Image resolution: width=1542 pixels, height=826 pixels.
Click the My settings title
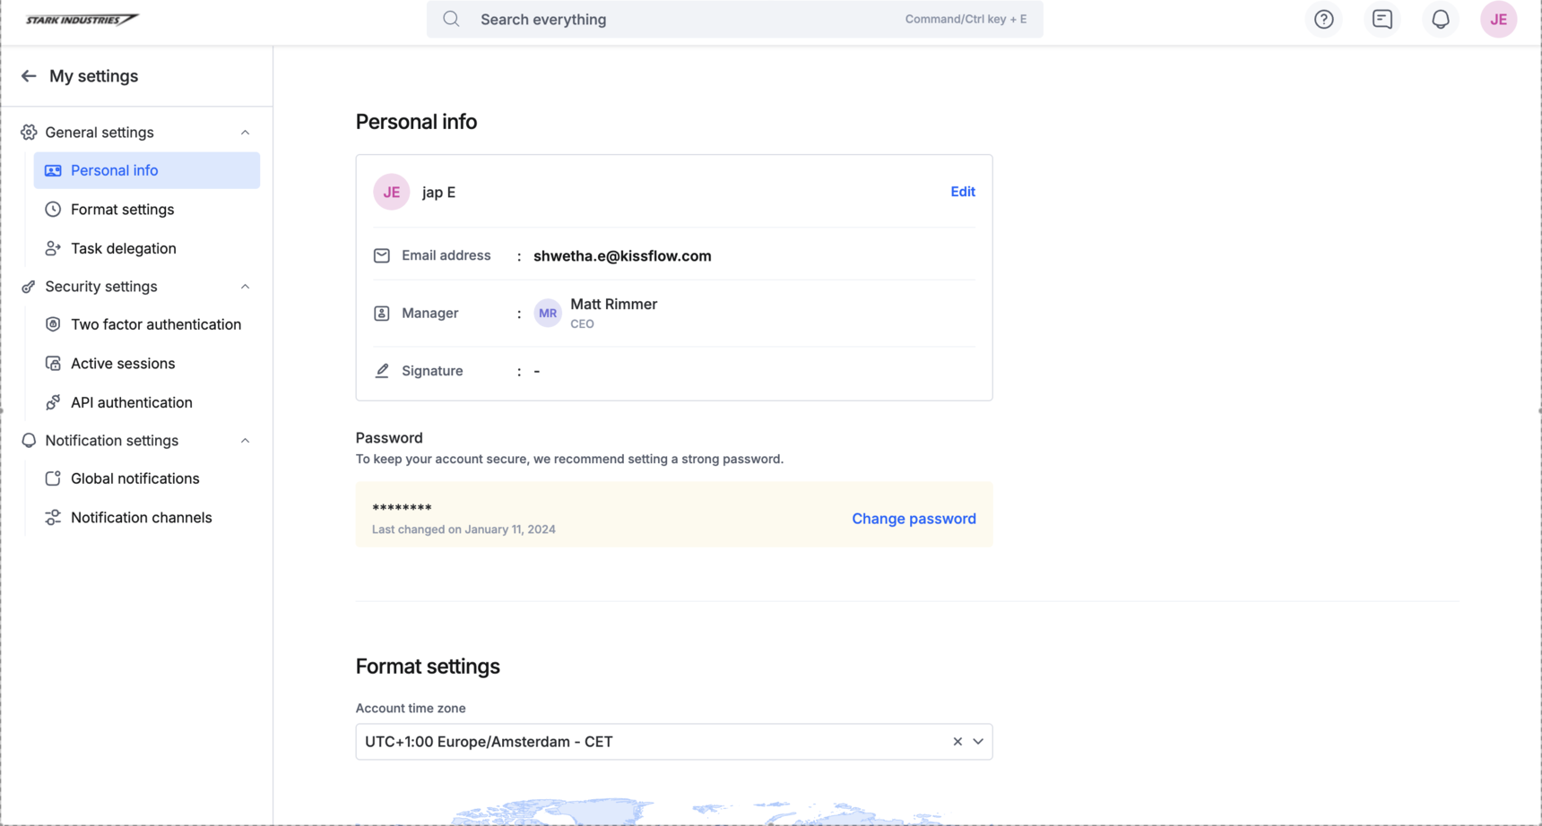(93, 76)
